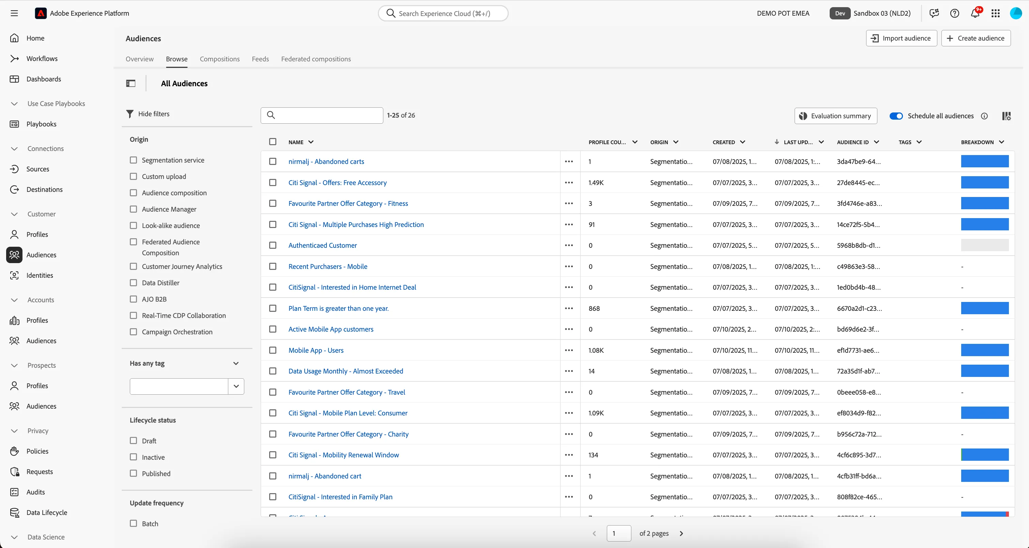
Task: Switch to the Feeds tab
Action: pyautogui.click(x=260, y=59)
